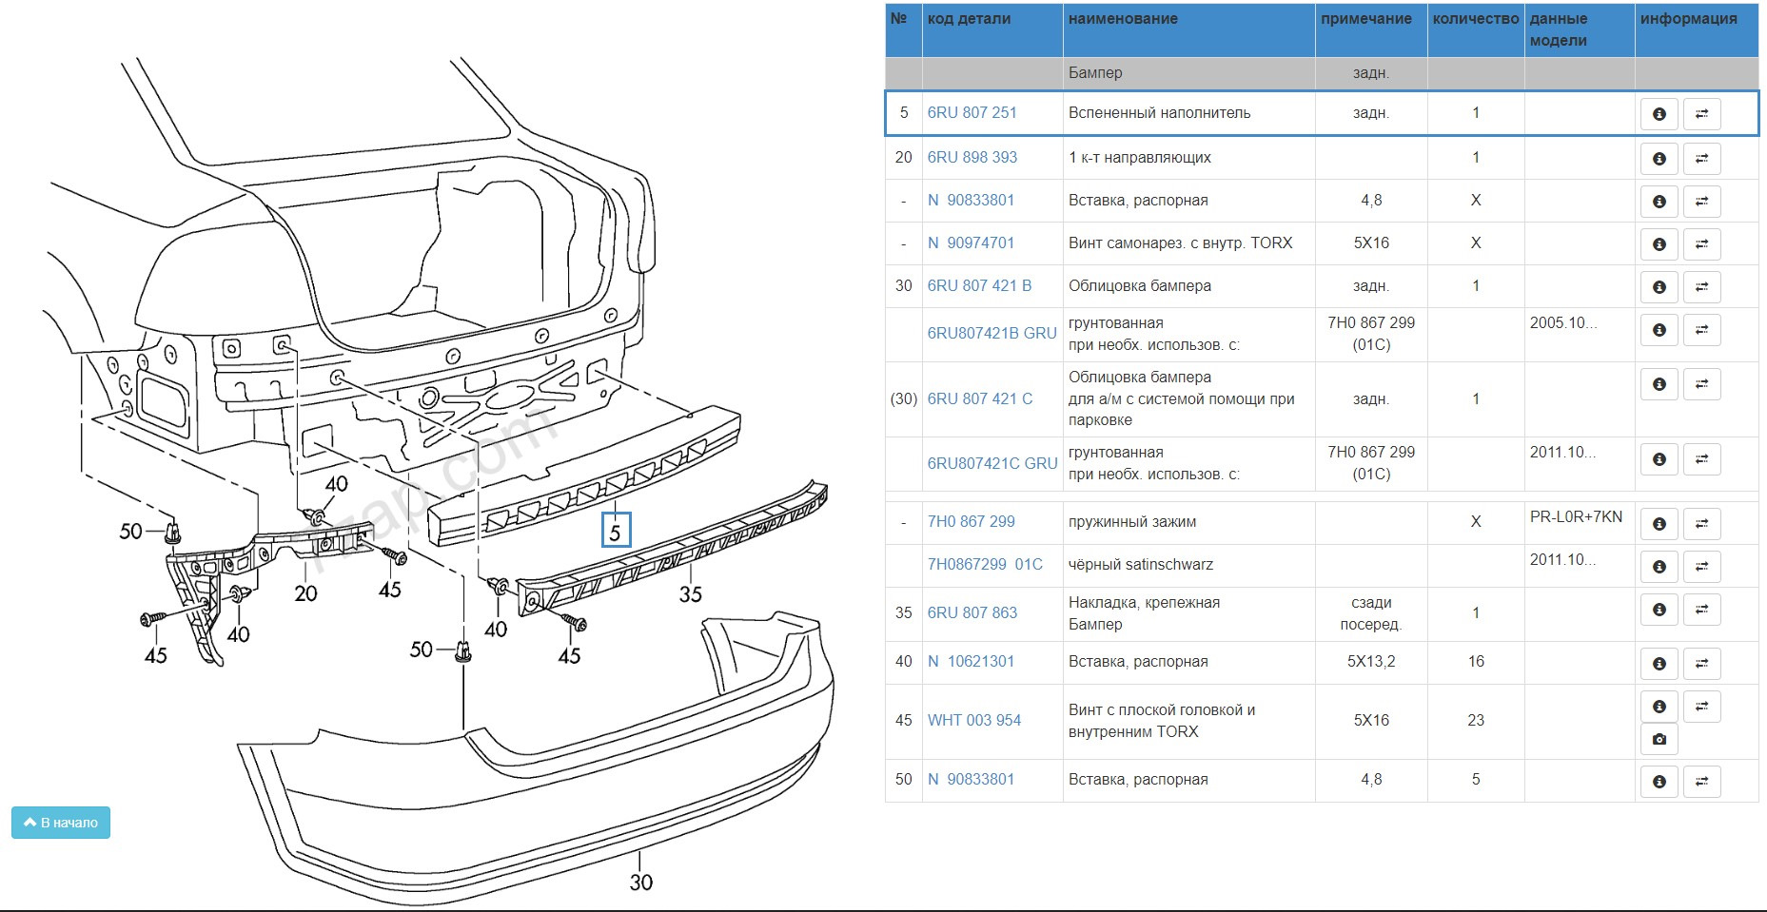Click exchange arrows icon for 6RU 807 251
This screenshot has width=1767, height=912.
tap(1701, 114)
